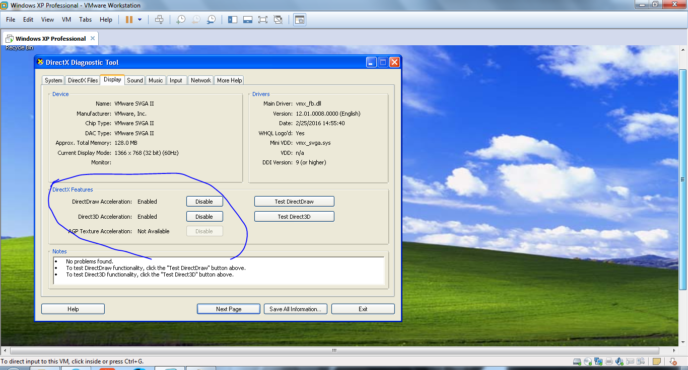Enter full screen mode icon
Image resolution: width=688 pixels, height=370 pixels.
(262, 20)
